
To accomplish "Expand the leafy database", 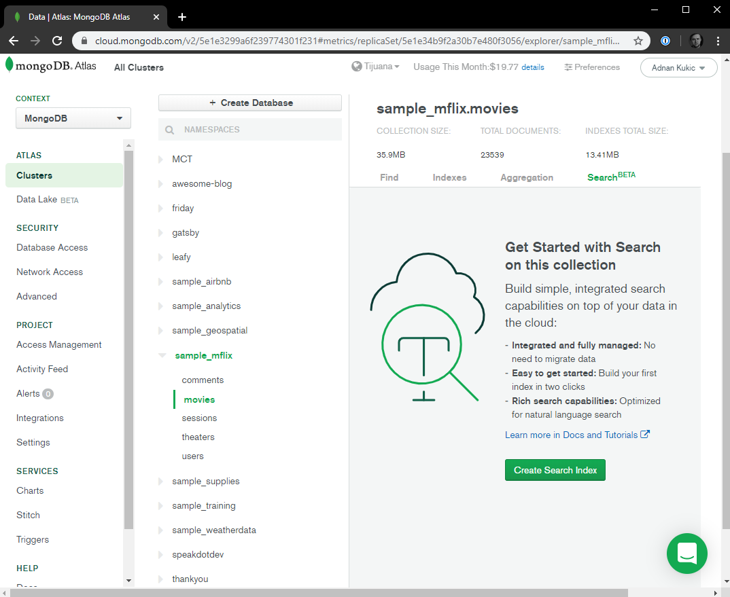I will (x=160, y=257).
